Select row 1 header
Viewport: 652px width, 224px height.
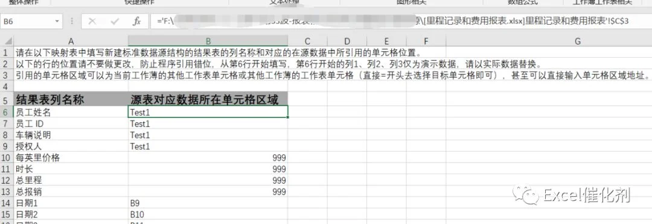(x=7, y=52)
